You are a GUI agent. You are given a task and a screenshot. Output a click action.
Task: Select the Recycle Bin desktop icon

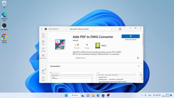pos(4,4)
